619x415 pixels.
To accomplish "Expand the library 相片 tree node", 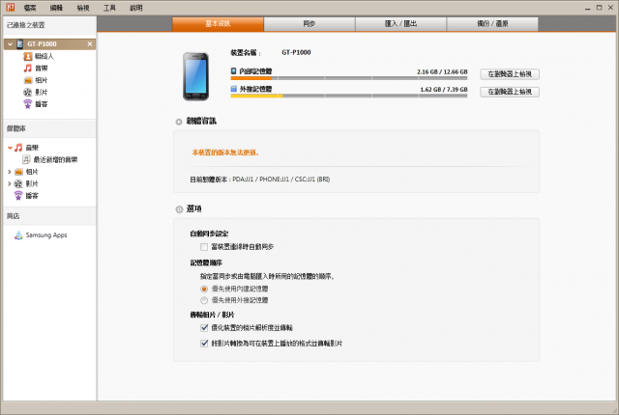I will (10, 172).
